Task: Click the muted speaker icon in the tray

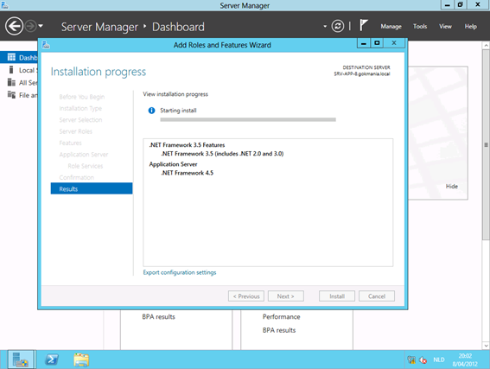Action: coord(423,360)
